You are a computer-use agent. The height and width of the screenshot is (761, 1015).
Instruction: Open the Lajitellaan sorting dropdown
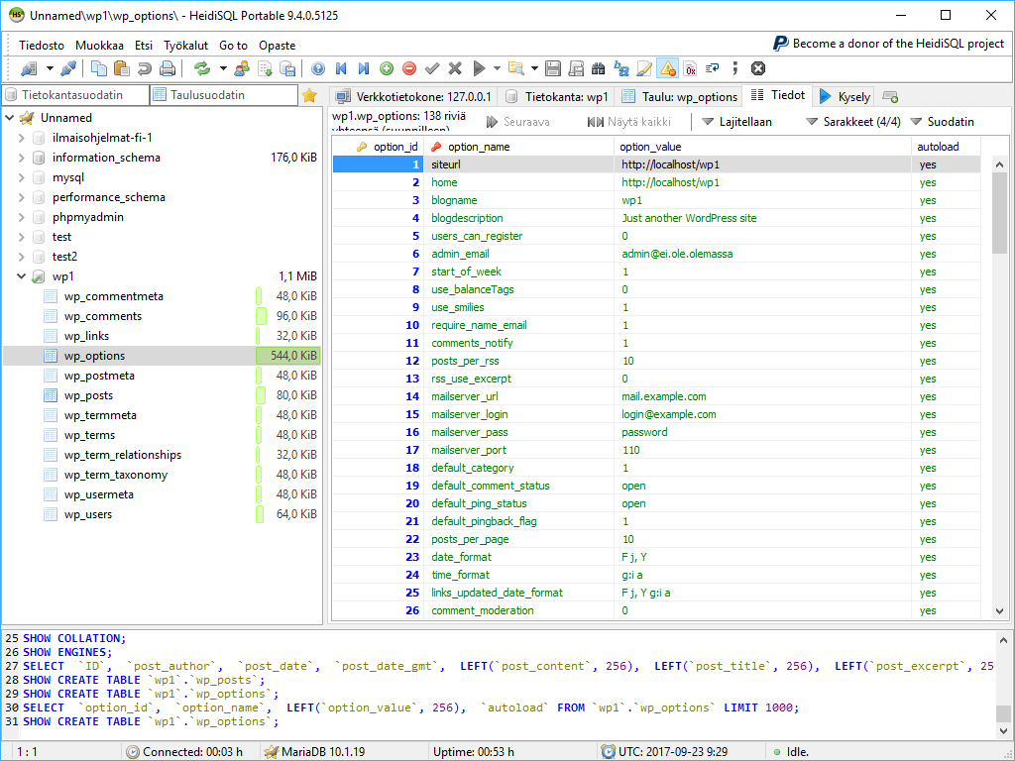click(736, 122)
